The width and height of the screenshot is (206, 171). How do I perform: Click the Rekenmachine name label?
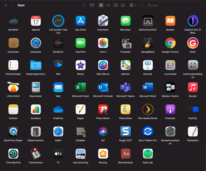(36, 140)
